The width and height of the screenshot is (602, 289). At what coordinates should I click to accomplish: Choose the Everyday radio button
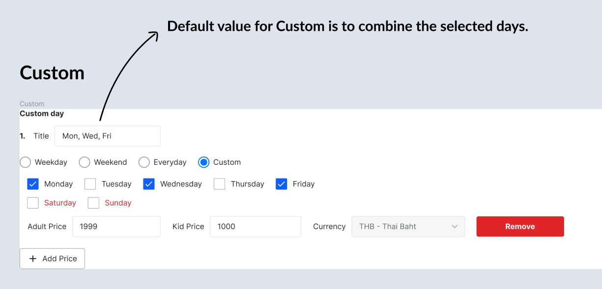tap(144, 162)
